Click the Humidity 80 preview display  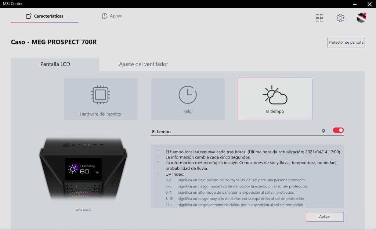tap(83, 169)
